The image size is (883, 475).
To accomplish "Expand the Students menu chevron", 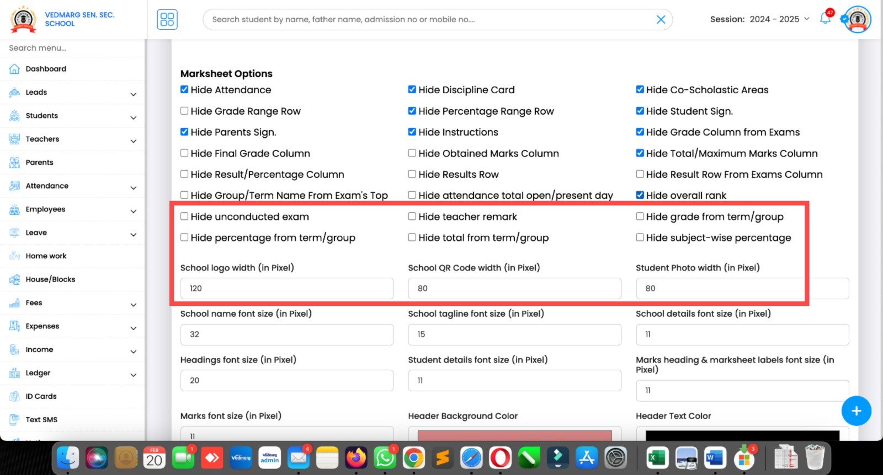I will coord(133,117).
